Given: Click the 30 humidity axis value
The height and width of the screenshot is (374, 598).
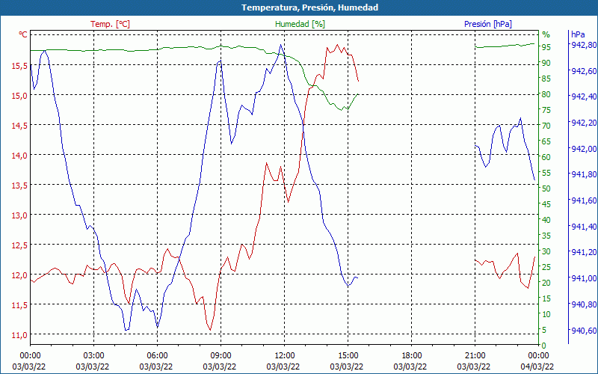Looking at the screenshot, I should pos(546,251).
